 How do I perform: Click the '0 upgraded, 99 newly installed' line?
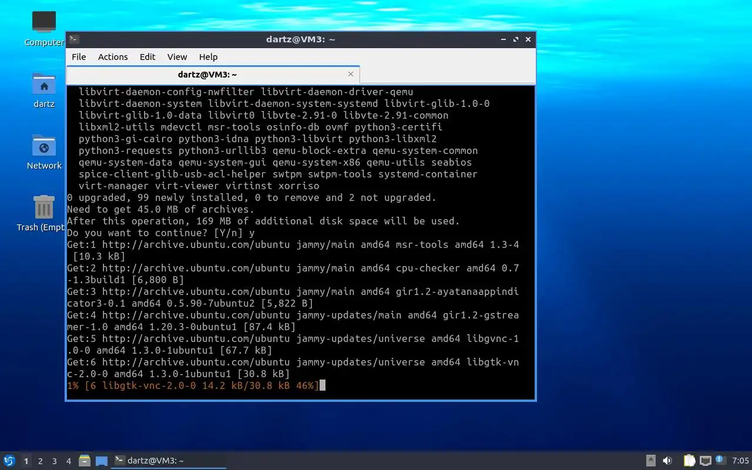point(252,197)
